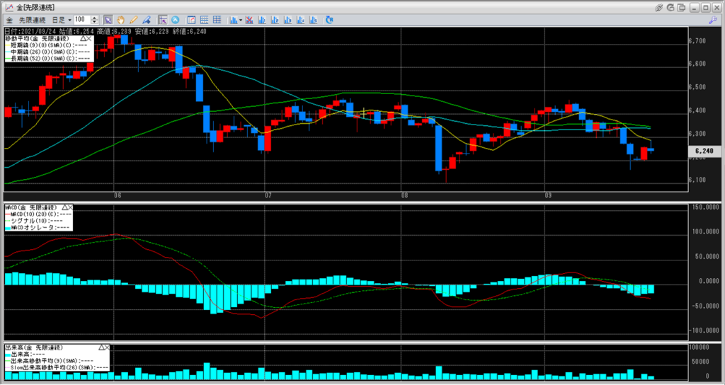725x385 pixels.
Task: Open the 日足 timeframe dropdown
Action: pos(61,20)
